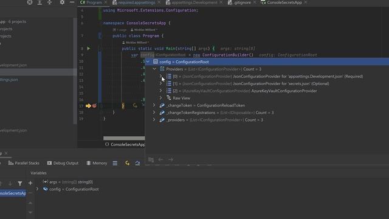Expand provider [2] AzureKeyVaultConfigurationProvider

[x=160, y=91]
